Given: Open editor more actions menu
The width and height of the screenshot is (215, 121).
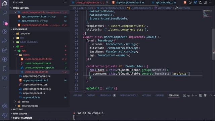Looking at the screenshot, I should pos(210,2).
